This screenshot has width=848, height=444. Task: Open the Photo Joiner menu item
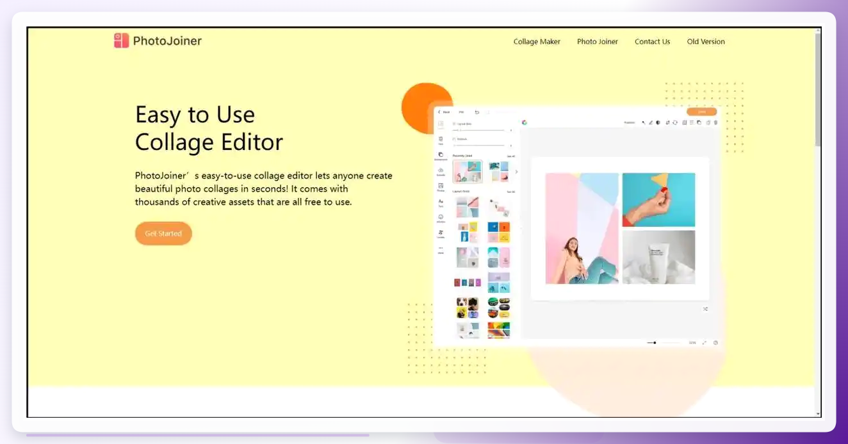tap(598, 42)
